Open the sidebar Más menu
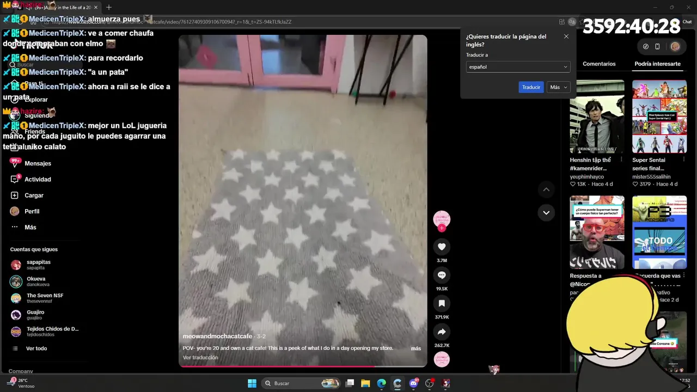 click(x=30, y=227)
